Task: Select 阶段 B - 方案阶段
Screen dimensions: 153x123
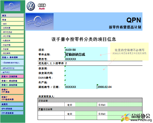Action: tap(12, 76)
